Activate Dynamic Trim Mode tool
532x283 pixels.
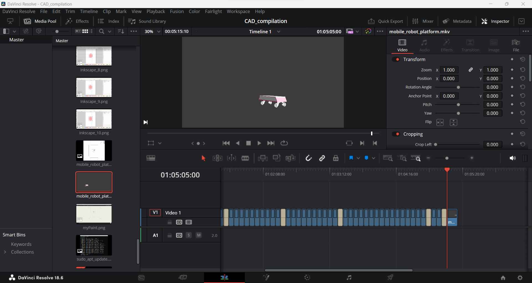pyautogui.click(x=231, y=158)
